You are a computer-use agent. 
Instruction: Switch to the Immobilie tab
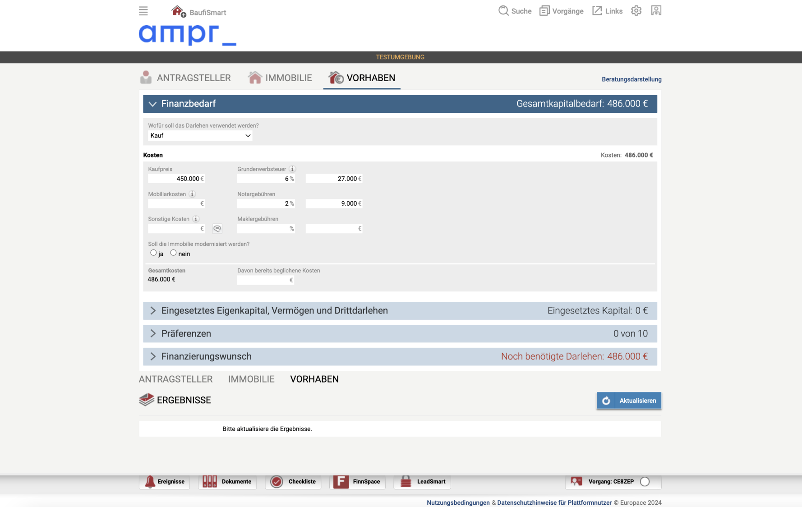pyautogui.click(x=280, y=78)
